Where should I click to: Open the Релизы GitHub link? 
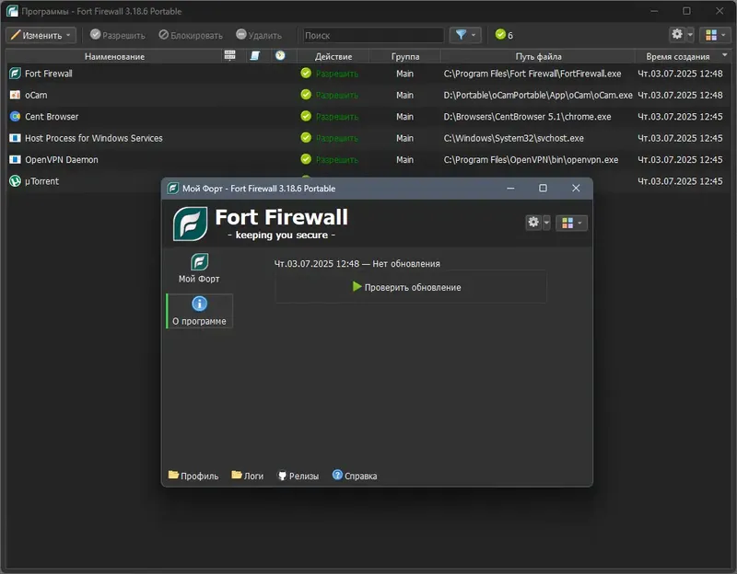(298, 476)
